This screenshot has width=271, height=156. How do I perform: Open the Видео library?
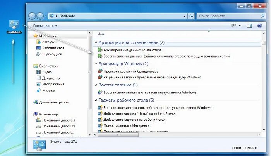click(47, 72)
